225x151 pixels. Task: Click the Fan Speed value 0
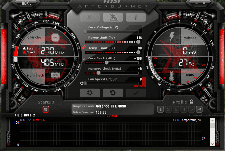coord(141,79)
